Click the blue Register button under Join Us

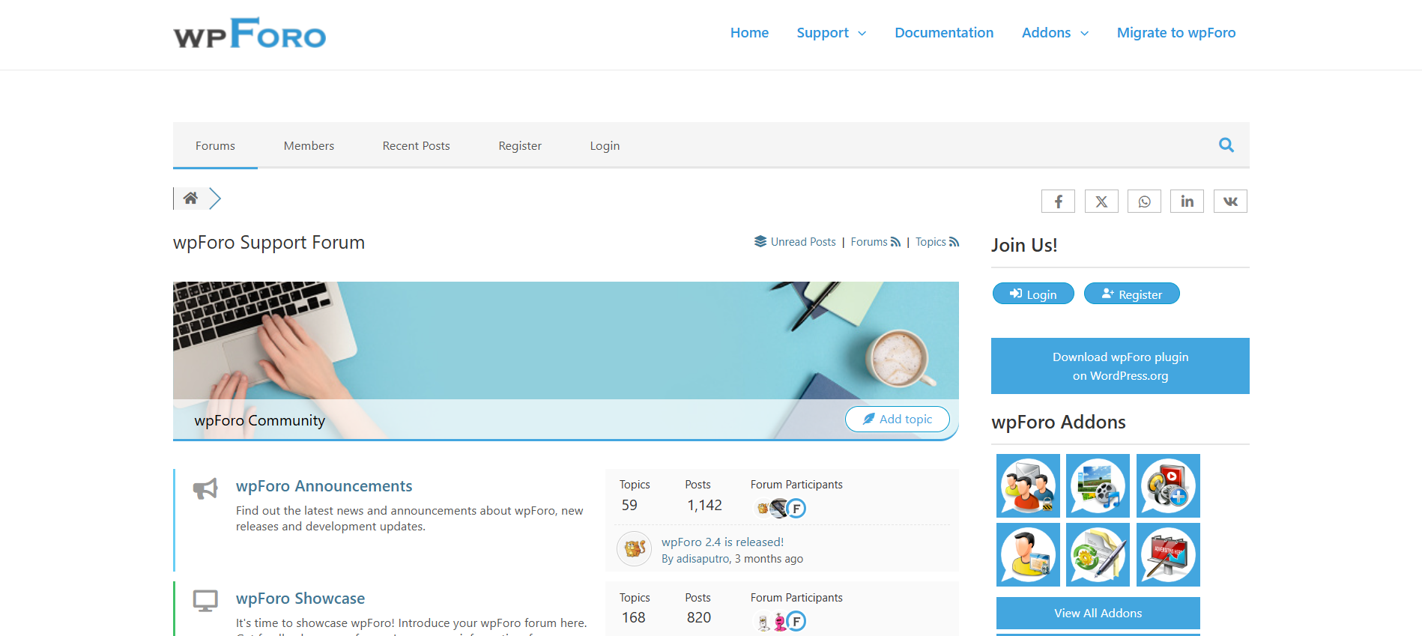pyautogui.click(x=1132, y=294)
